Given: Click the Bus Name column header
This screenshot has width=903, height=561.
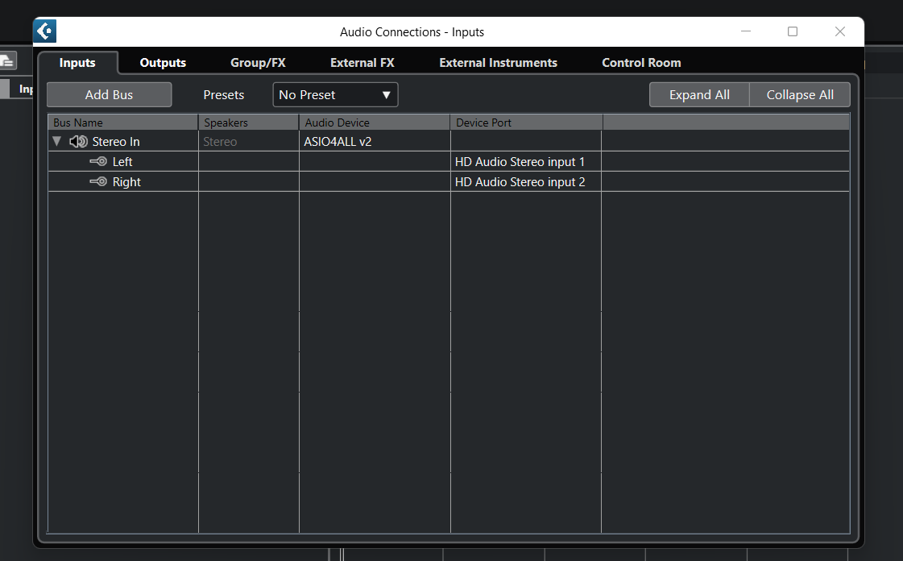Looking at the screenshot, I should click(x=122, y=122).
